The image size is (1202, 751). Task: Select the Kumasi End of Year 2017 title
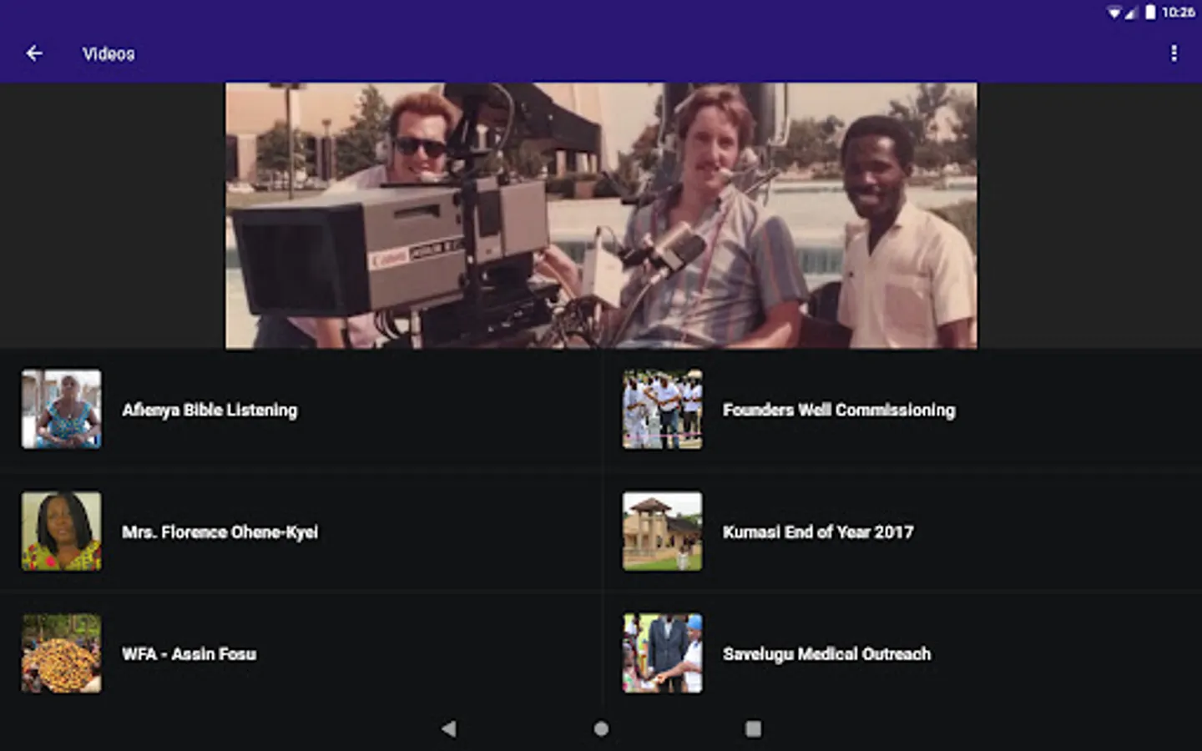(x=818, y=532)
